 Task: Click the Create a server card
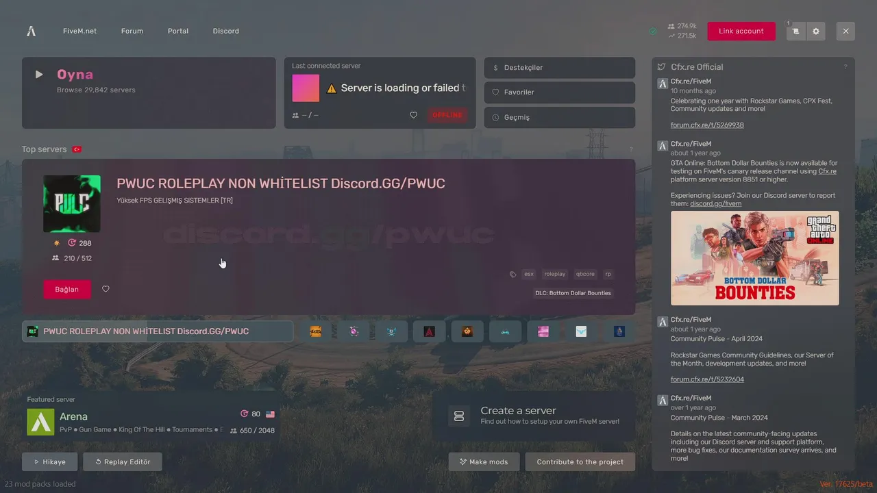534,416
